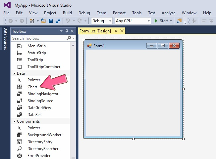
Task: Select the DataGridView control icon
Action: coord(20,108)
